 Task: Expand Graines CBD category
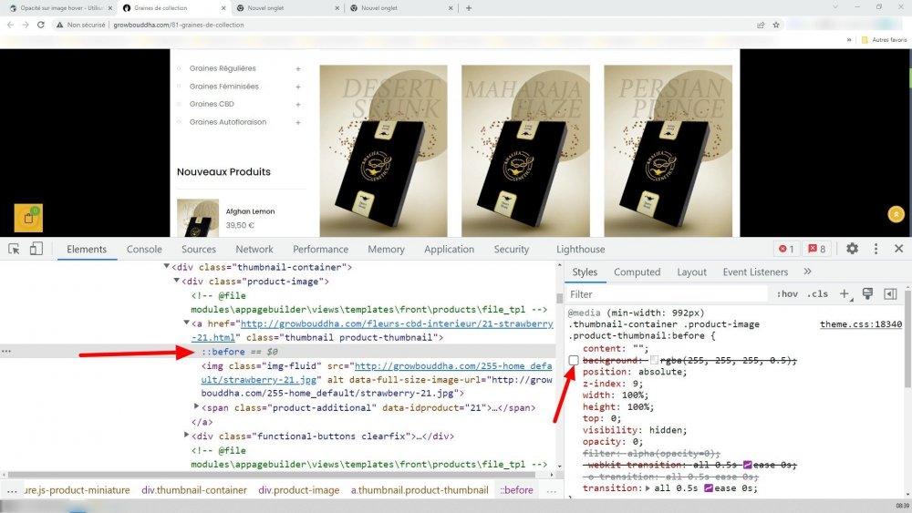click(x=298, y=105)
